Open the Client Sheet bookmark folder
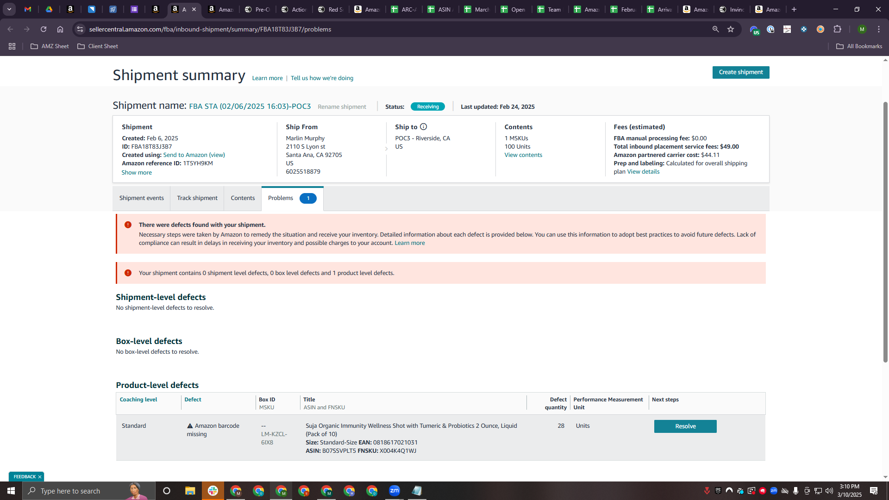Viewport: 889px width, 500px height. 98,46
